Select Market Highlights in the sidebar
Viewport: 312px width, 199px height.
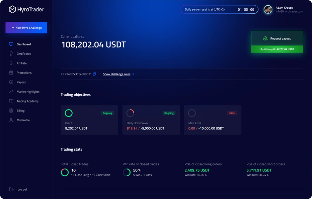[x=28, y=91]
